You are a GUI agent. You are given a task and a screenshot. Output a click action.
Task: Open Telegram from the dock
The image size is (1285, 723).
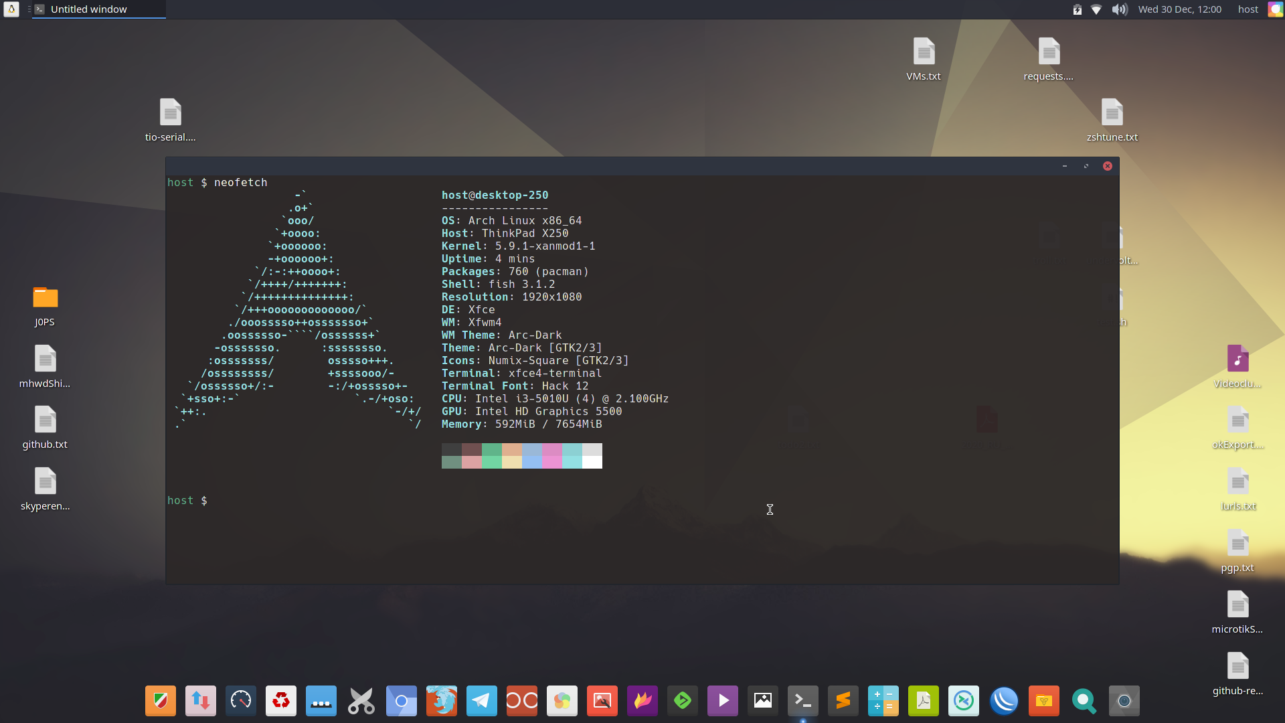(x=482, y=701)
